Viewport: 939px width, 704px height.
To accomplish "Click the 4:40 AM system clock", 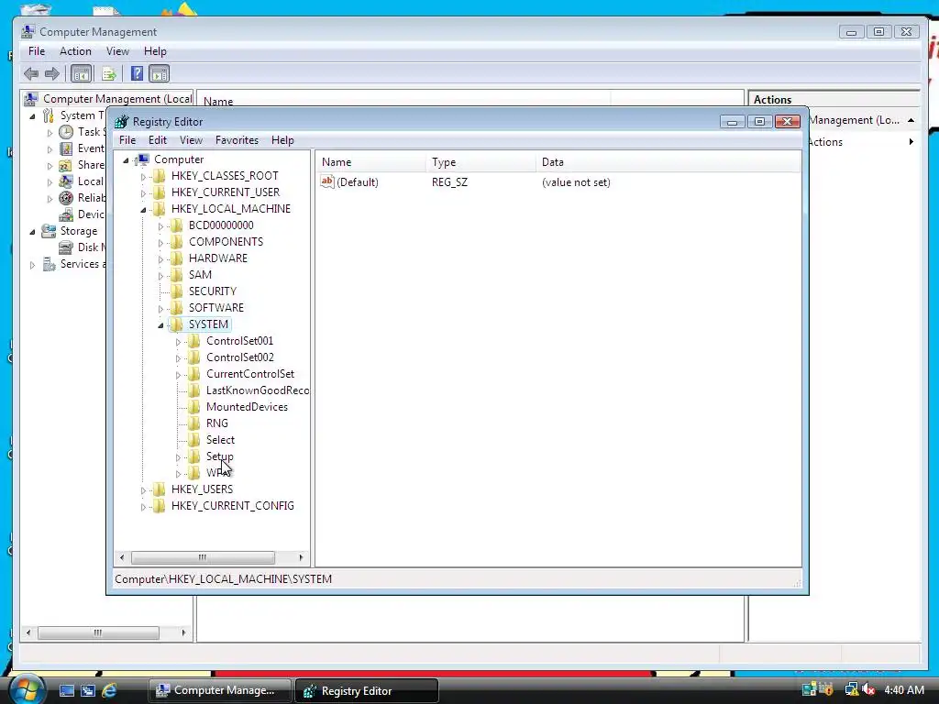I will (x=903, y=689).
